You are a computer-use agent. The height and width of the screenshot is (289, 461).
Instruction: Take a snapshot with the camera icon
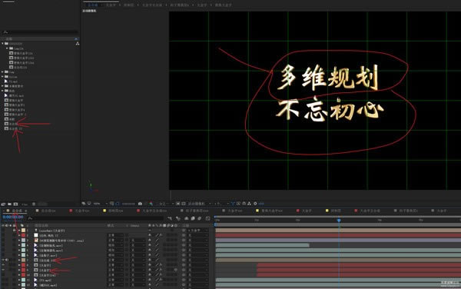(140, 204)
